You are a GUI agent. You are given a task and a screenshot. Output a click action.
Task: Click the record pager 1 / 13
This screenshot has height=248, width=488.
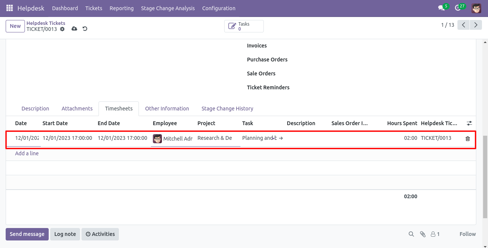pyautogui.click(x=448, y=25)
